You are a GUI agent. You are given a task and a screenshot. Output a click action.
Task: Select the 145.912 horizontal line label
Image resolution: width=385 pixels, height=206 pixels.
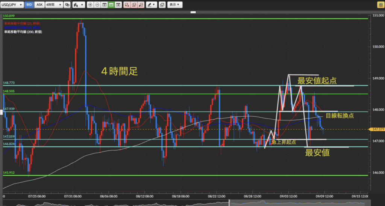click(x=9, y=173)
